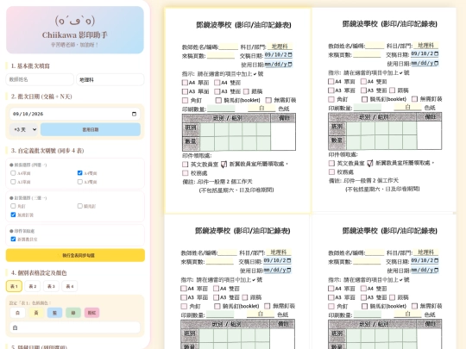Click top-left form title 鄧鏡波學校 (影印/油印記錄表)
The height and width of the screenshot is (349, 466).
point(243,25)
